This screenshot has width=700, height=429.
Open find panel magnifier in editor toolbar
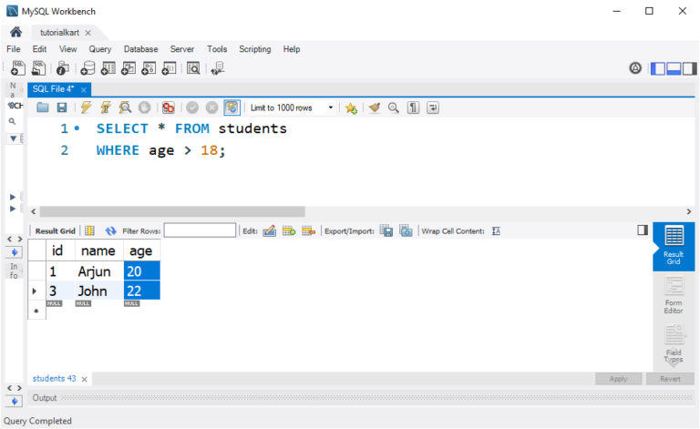pos(394,107)
